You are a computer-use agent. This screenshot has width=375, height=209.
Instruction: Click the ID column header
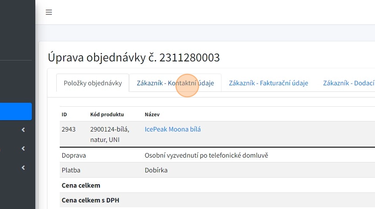(64, 115)
